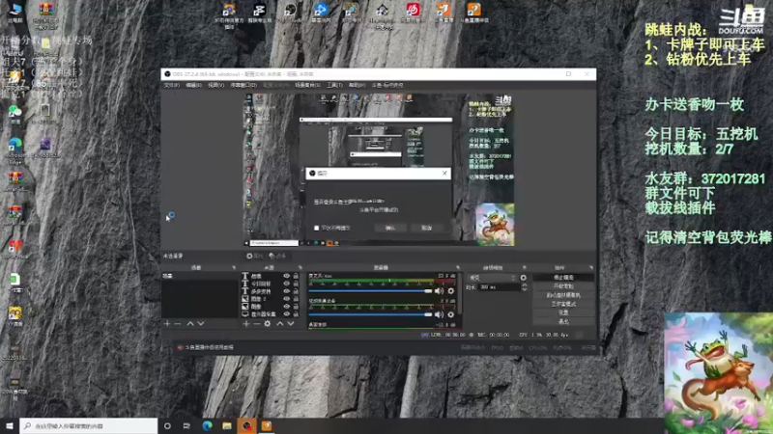Open the 编辑(E) menu

tap(194, 85)
